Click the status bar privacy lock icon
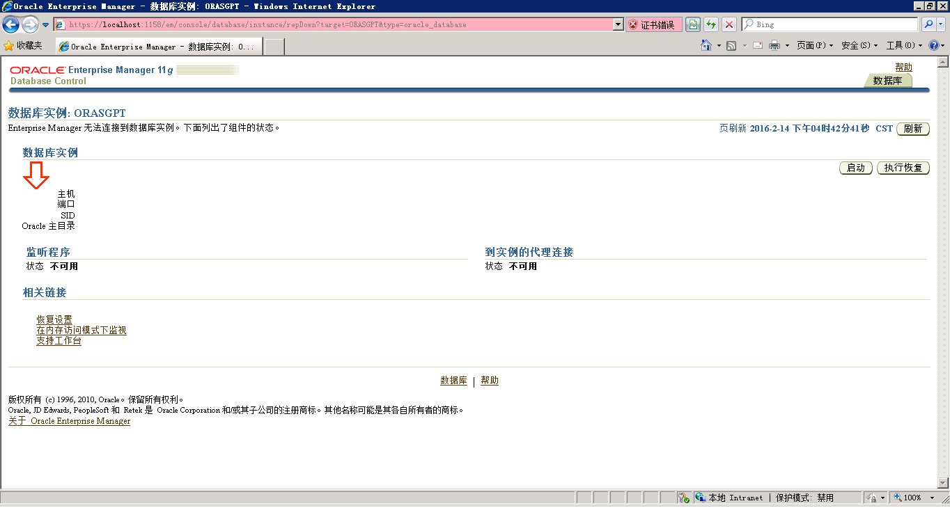Image resolution: width=950 pixels, height=508 pixels. [873, 498]
